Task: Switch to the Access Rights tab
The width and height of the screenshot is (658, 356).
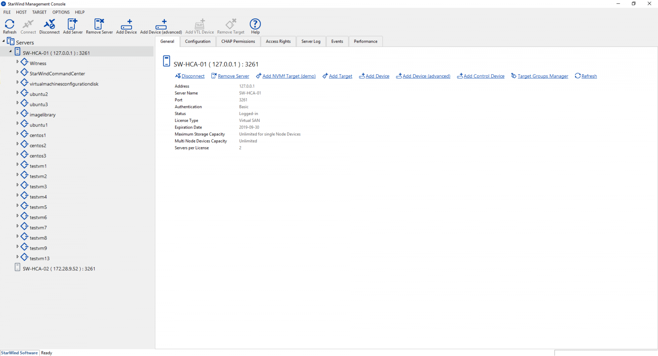Action: coord(278,41)
